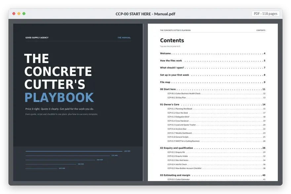Open CCP-01.5 Lead and Quote Tracker

tap(216, 125)
